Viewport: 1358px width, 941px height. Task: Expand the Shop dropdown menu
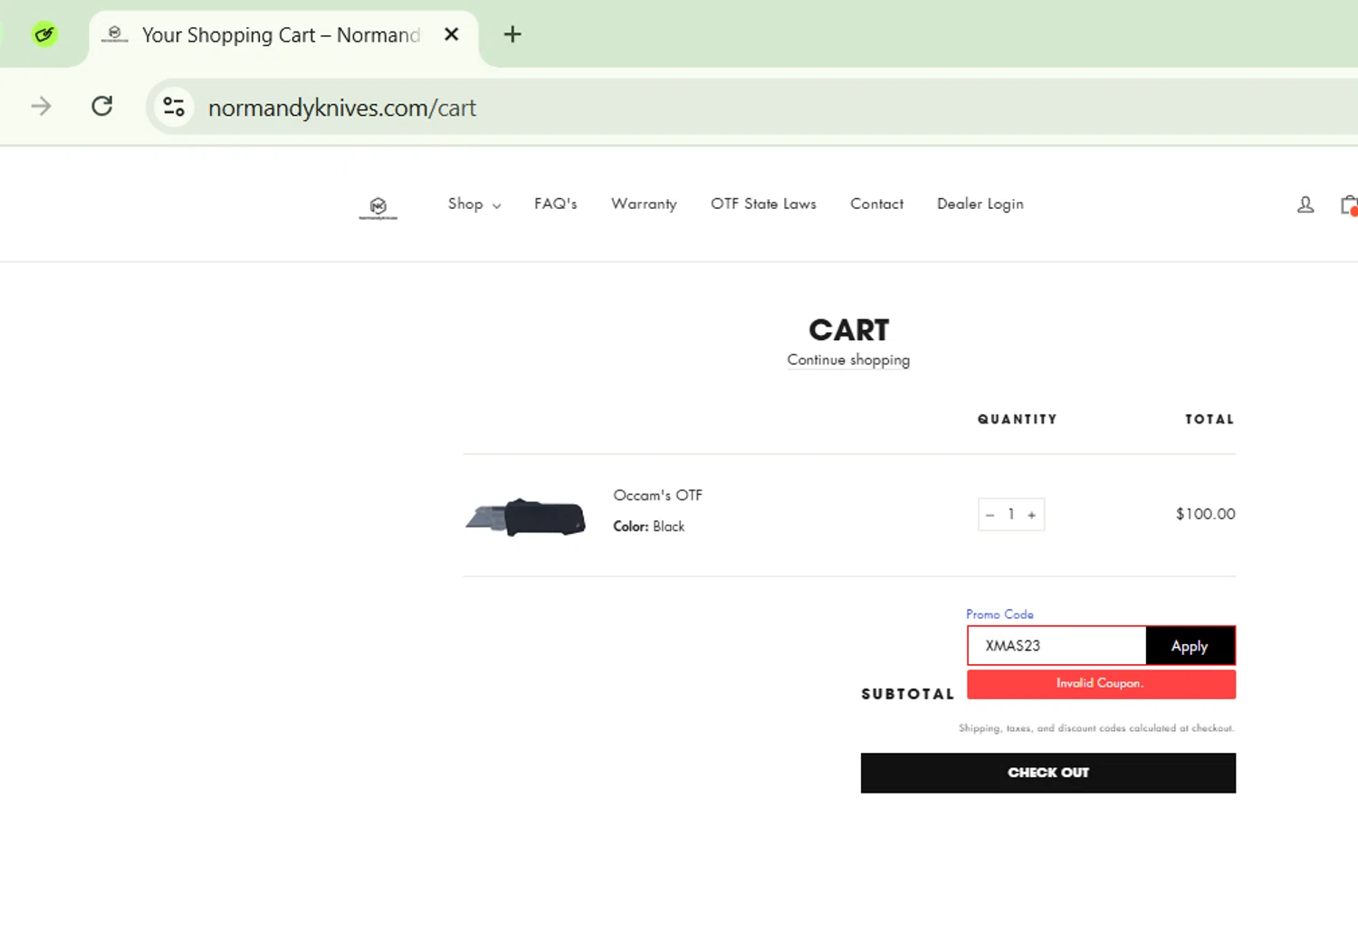[474, 204]
